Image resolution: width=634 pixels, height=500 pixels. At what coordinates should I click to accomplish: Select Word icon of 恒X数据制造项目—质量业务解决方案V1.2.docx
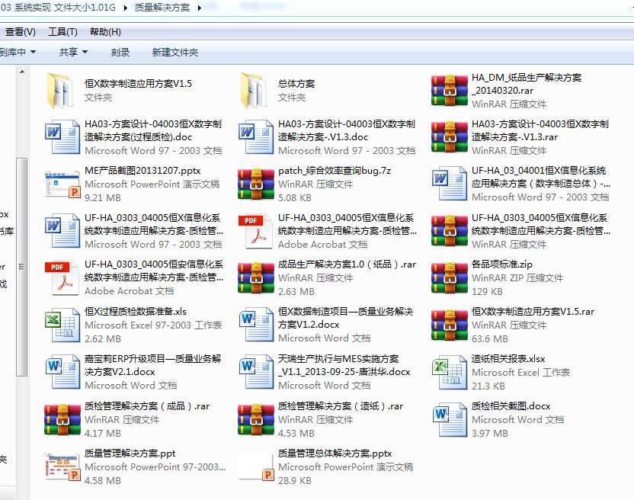click(x=255, y=325)
